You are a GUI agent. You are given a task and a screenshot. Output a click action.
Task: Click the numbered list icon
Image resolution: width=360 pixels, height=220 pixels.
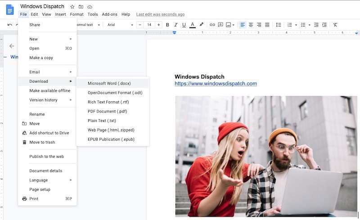(290, 25)
